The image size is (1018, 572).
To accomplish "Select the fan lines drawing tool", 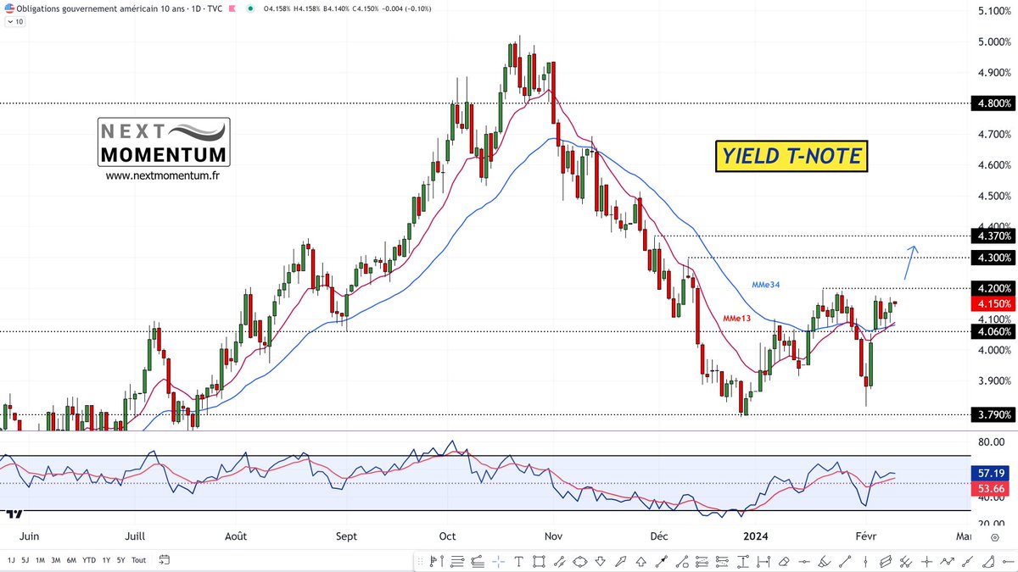I will pos(478,561).
